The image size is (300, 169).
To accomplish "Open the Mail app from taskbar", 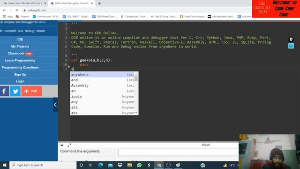I will 110,165.
